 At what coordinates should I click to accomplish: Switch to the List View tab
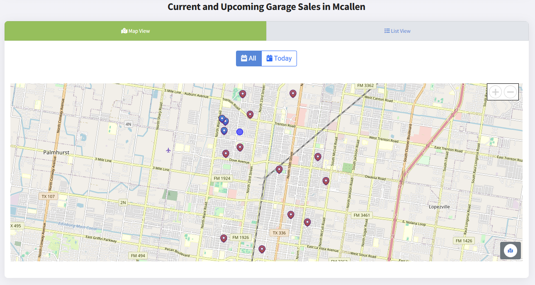point(397,31)
